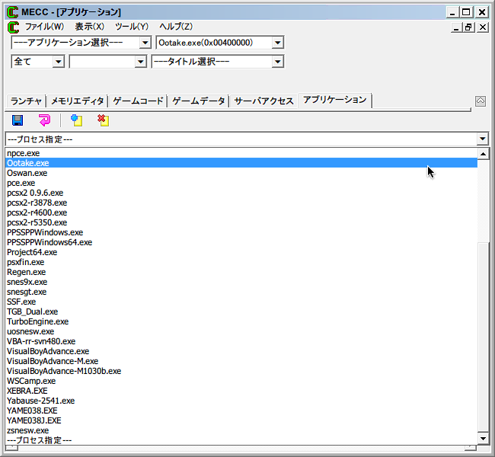Click the list scrollbar down arrow

point(483,439)
